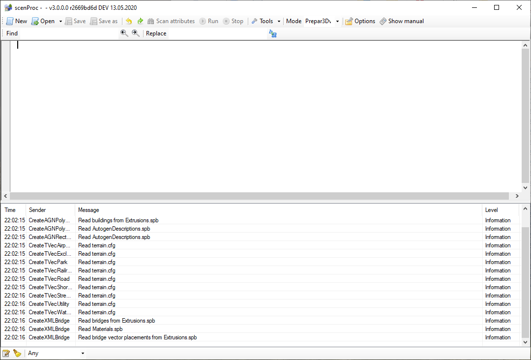Click the scenProc application icon in the title bar
Viewport: 531px width, 360px height.
pos(8,7)
